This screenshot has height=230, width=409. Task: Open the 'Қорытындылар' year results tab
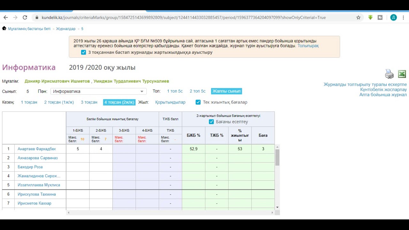tap(170, 102)
